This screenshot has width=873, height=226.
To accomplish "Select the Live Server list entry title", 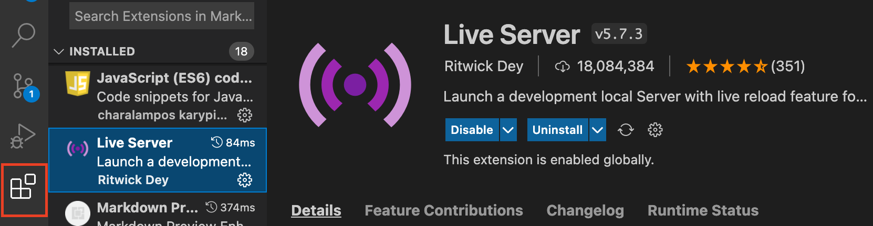I will [134, 143].
